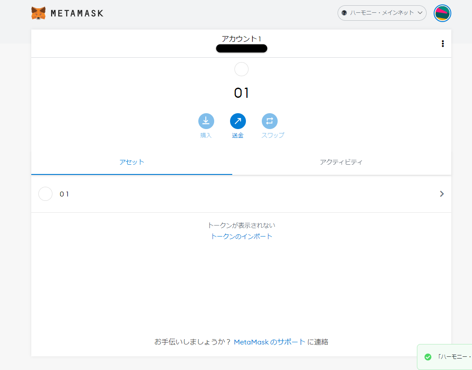Click the お手伝いしましょうか？ text
The height and width of the screenshot is (370, 472).
[x=193, y=342]
